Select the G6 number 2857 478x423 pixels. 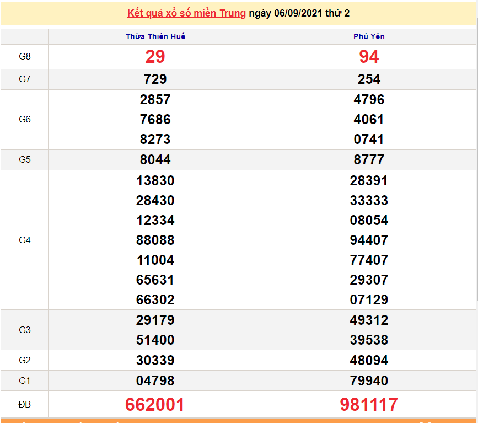(x=155, y=99)
